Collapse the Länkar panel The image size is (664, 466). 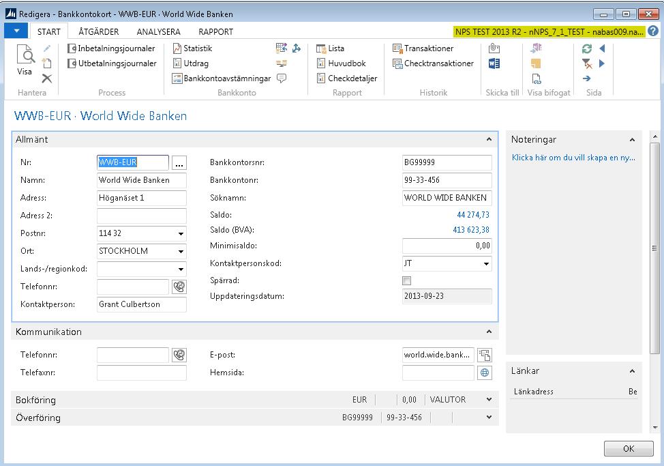(632, 371)
